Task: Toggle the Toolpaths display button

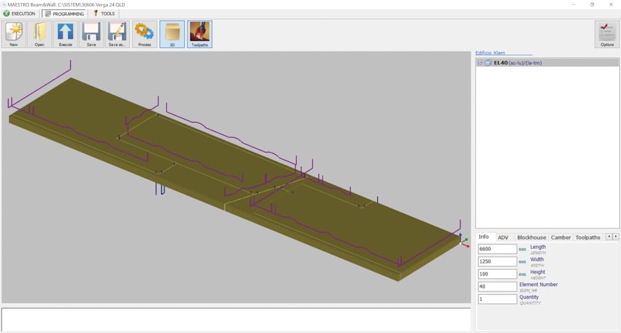Action: tap(200, 34)
